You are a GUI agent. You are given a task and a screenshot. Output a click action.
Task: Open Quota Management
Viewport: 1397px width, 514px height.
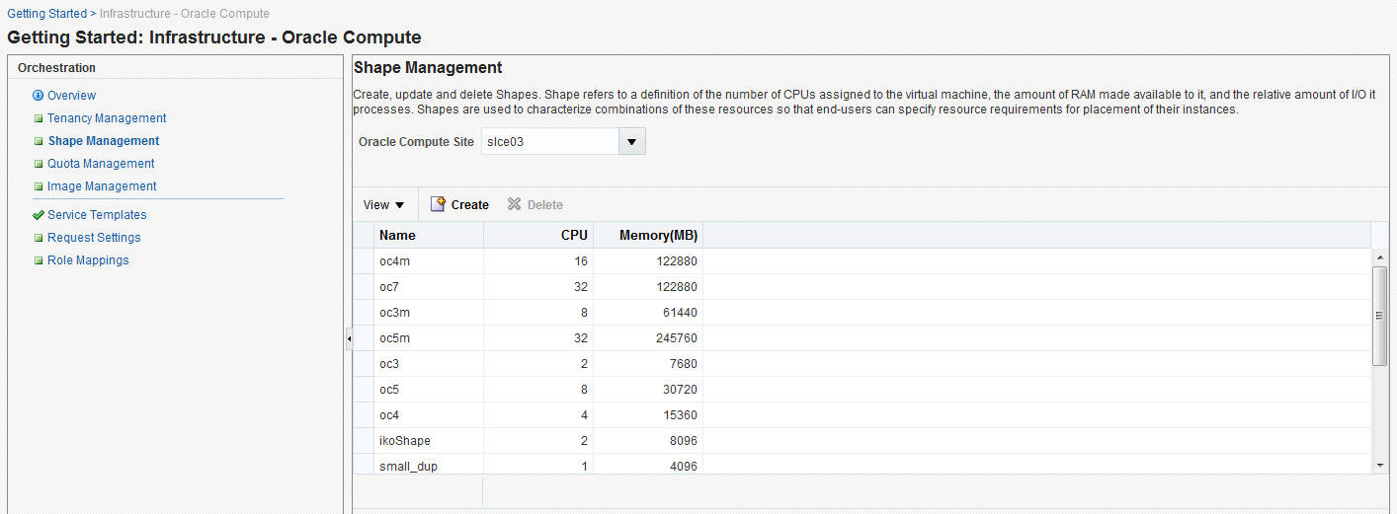point(101,164)
